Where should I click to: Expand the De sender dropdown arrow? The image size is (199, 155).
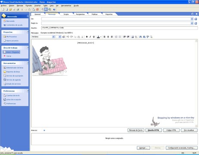(192, 19)
